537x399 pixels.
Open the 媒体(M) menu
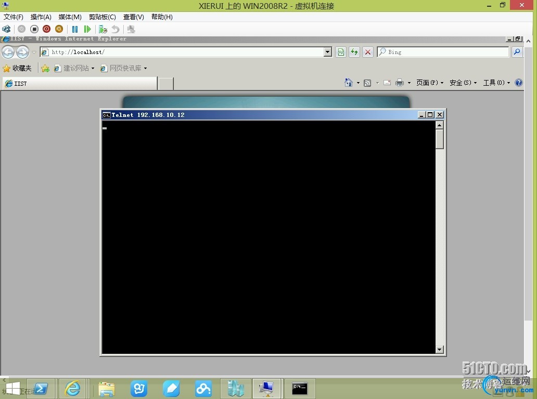(x=70, y=17)
